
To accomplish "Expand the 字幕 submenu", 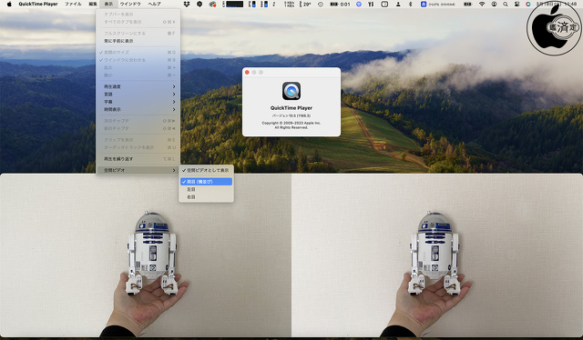I will tap(138, 102).
